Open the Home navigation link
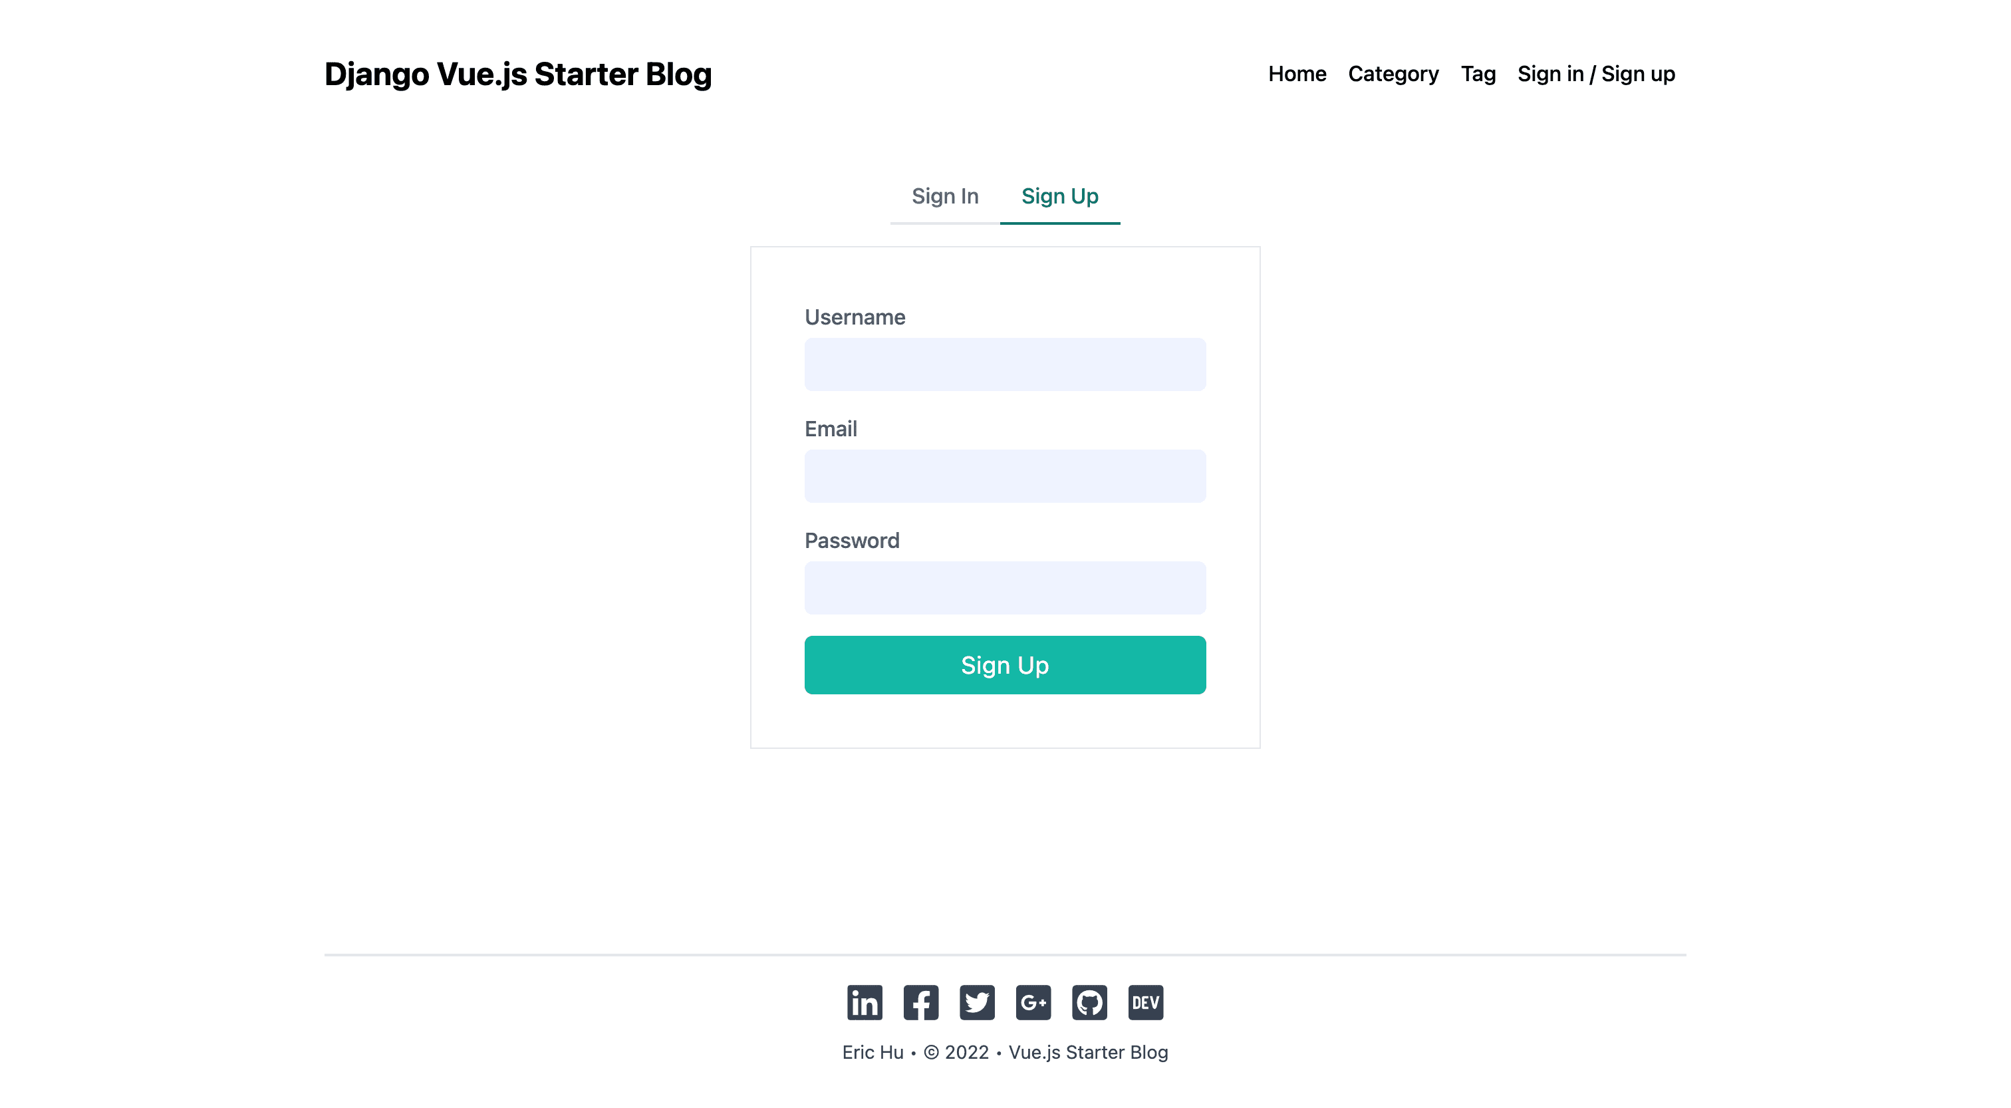Viewport: 2011px width, 1108px height. [1297, 73]
